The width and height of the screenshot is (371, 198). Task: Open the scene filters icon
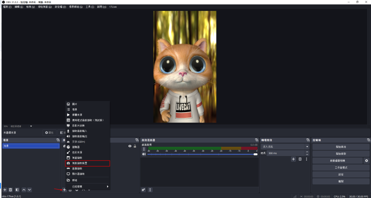pos(17,190)
